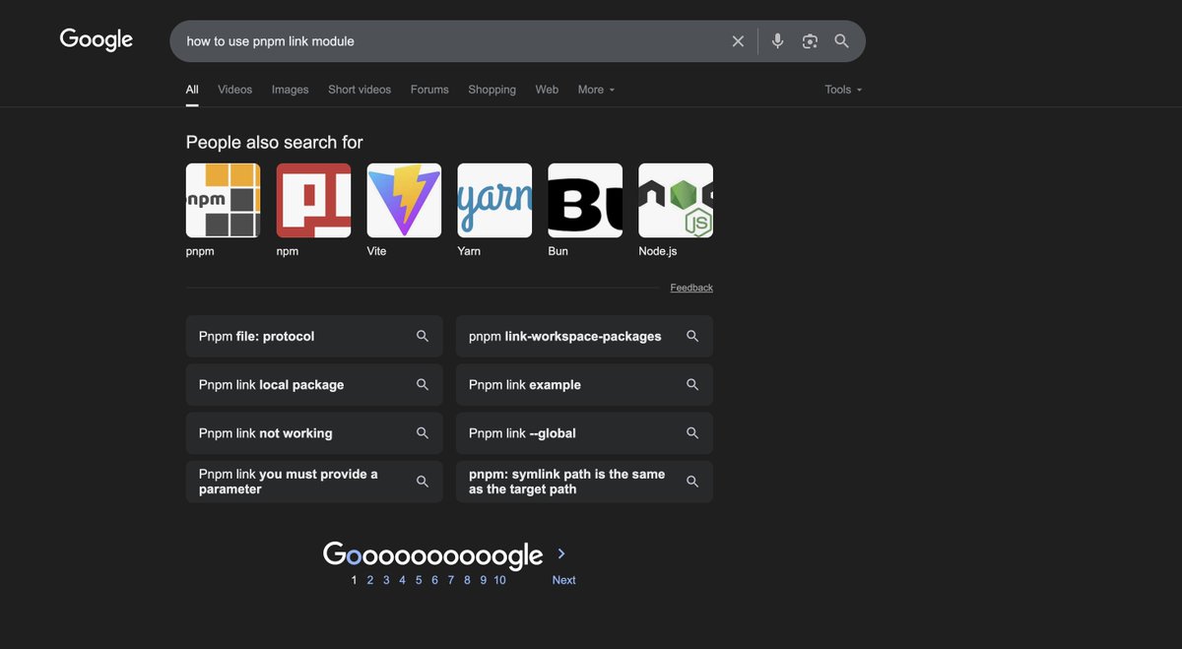Screen dimensions: 1182x649
Task: Click the Yarn label under thumbnail
Action: pyautogui.click(x=469, y=251)
